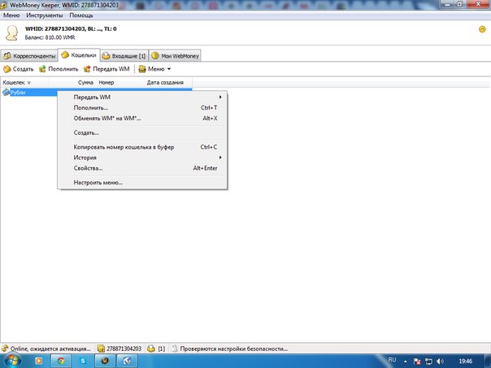Click the volume speaker tray icon
Viewport: 491px width, 368px height.
(x=441, y=362)
